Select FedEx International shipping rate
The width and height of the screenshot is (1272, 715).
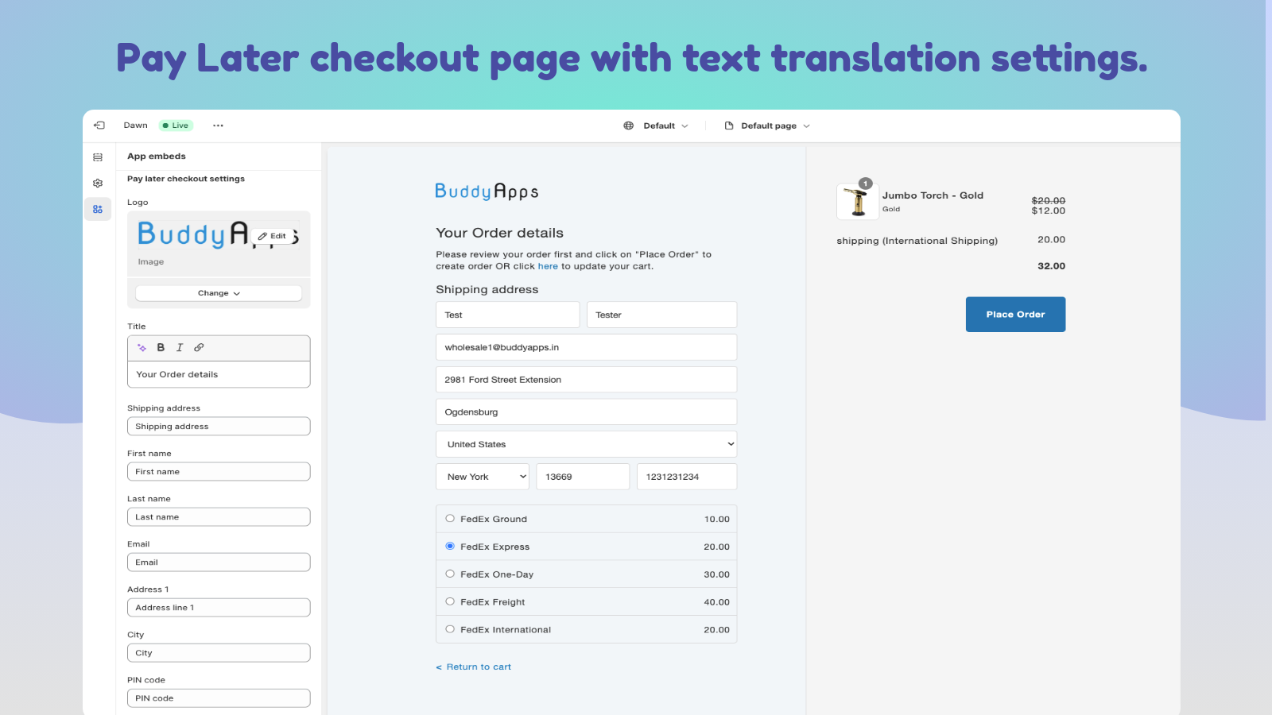(451, 628)
